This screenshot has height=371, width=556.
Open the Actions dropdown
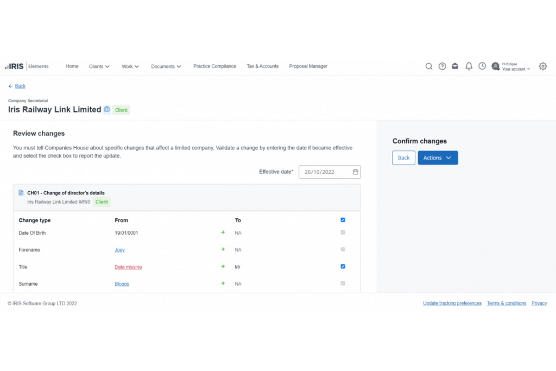pos(438,157)
